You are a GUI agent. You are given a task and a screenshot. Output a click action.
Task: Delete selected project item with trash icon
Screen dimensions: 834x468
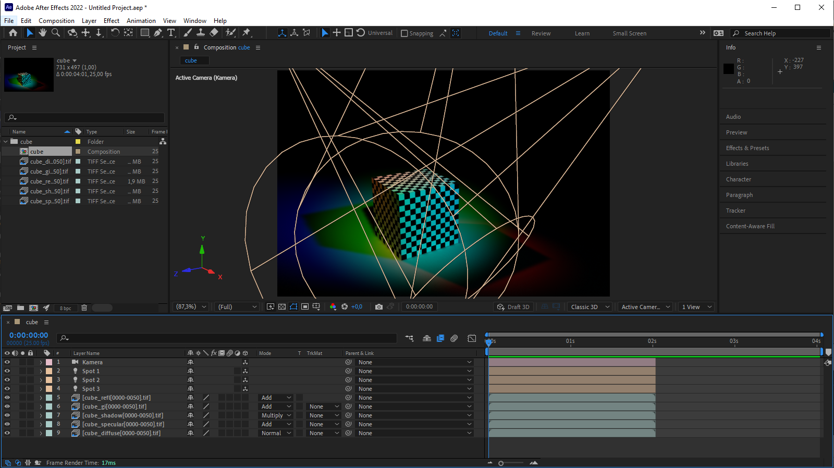coord(84,308)
